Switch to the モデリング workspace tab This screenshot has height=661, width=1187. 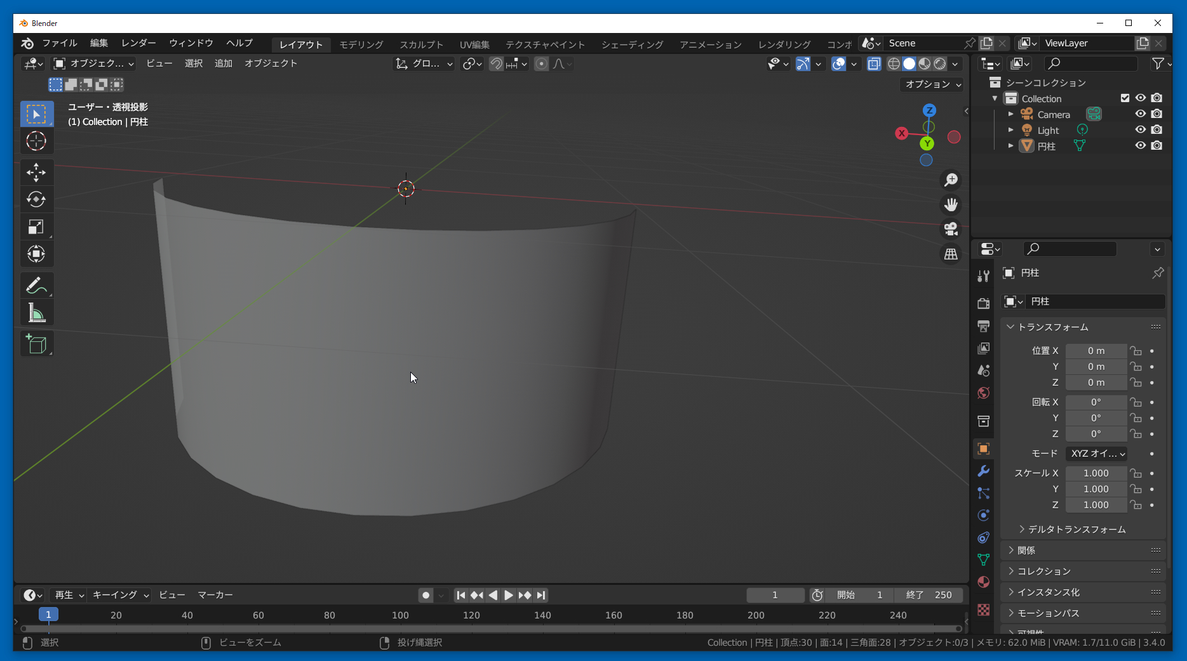[x=361, y=44]
